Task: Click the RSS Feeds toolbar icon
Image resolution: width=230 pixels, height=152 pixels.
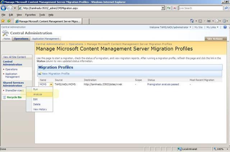Action: 200,21
